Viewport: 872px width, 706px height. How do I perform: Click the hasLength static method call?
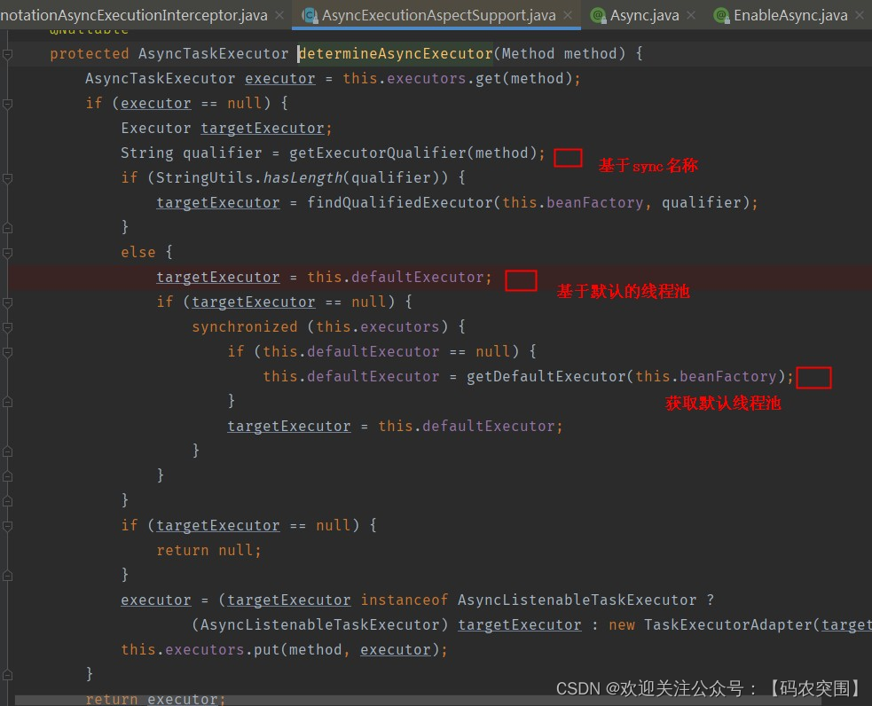coord(302,177)
